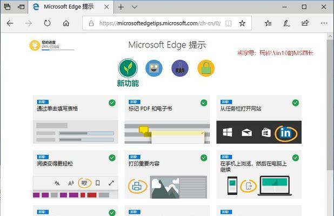This screenshot has width=334, height=216.
Task: Open 在手机上浏览，然后在电脑上继续 tip
Action: pyautogui.click(x=259, y=174)
